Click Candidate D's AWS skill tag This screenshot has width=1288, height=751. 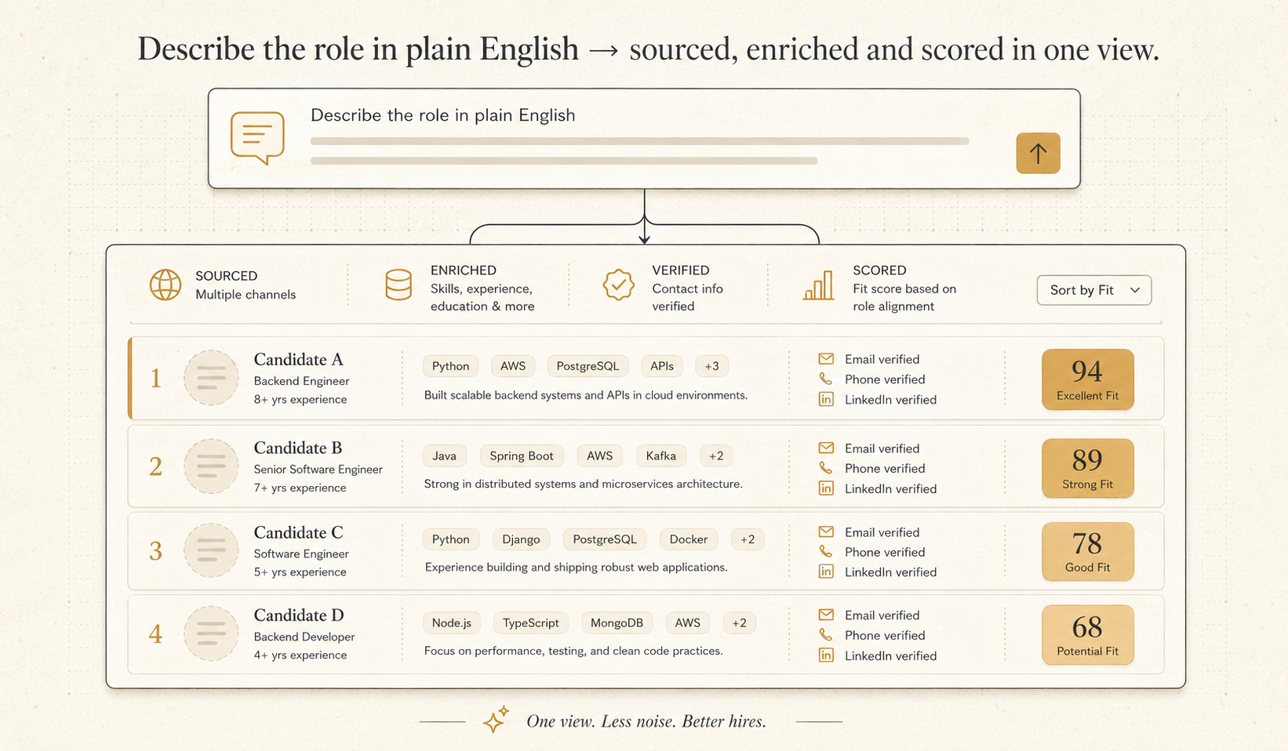click(x=687, y=623)
